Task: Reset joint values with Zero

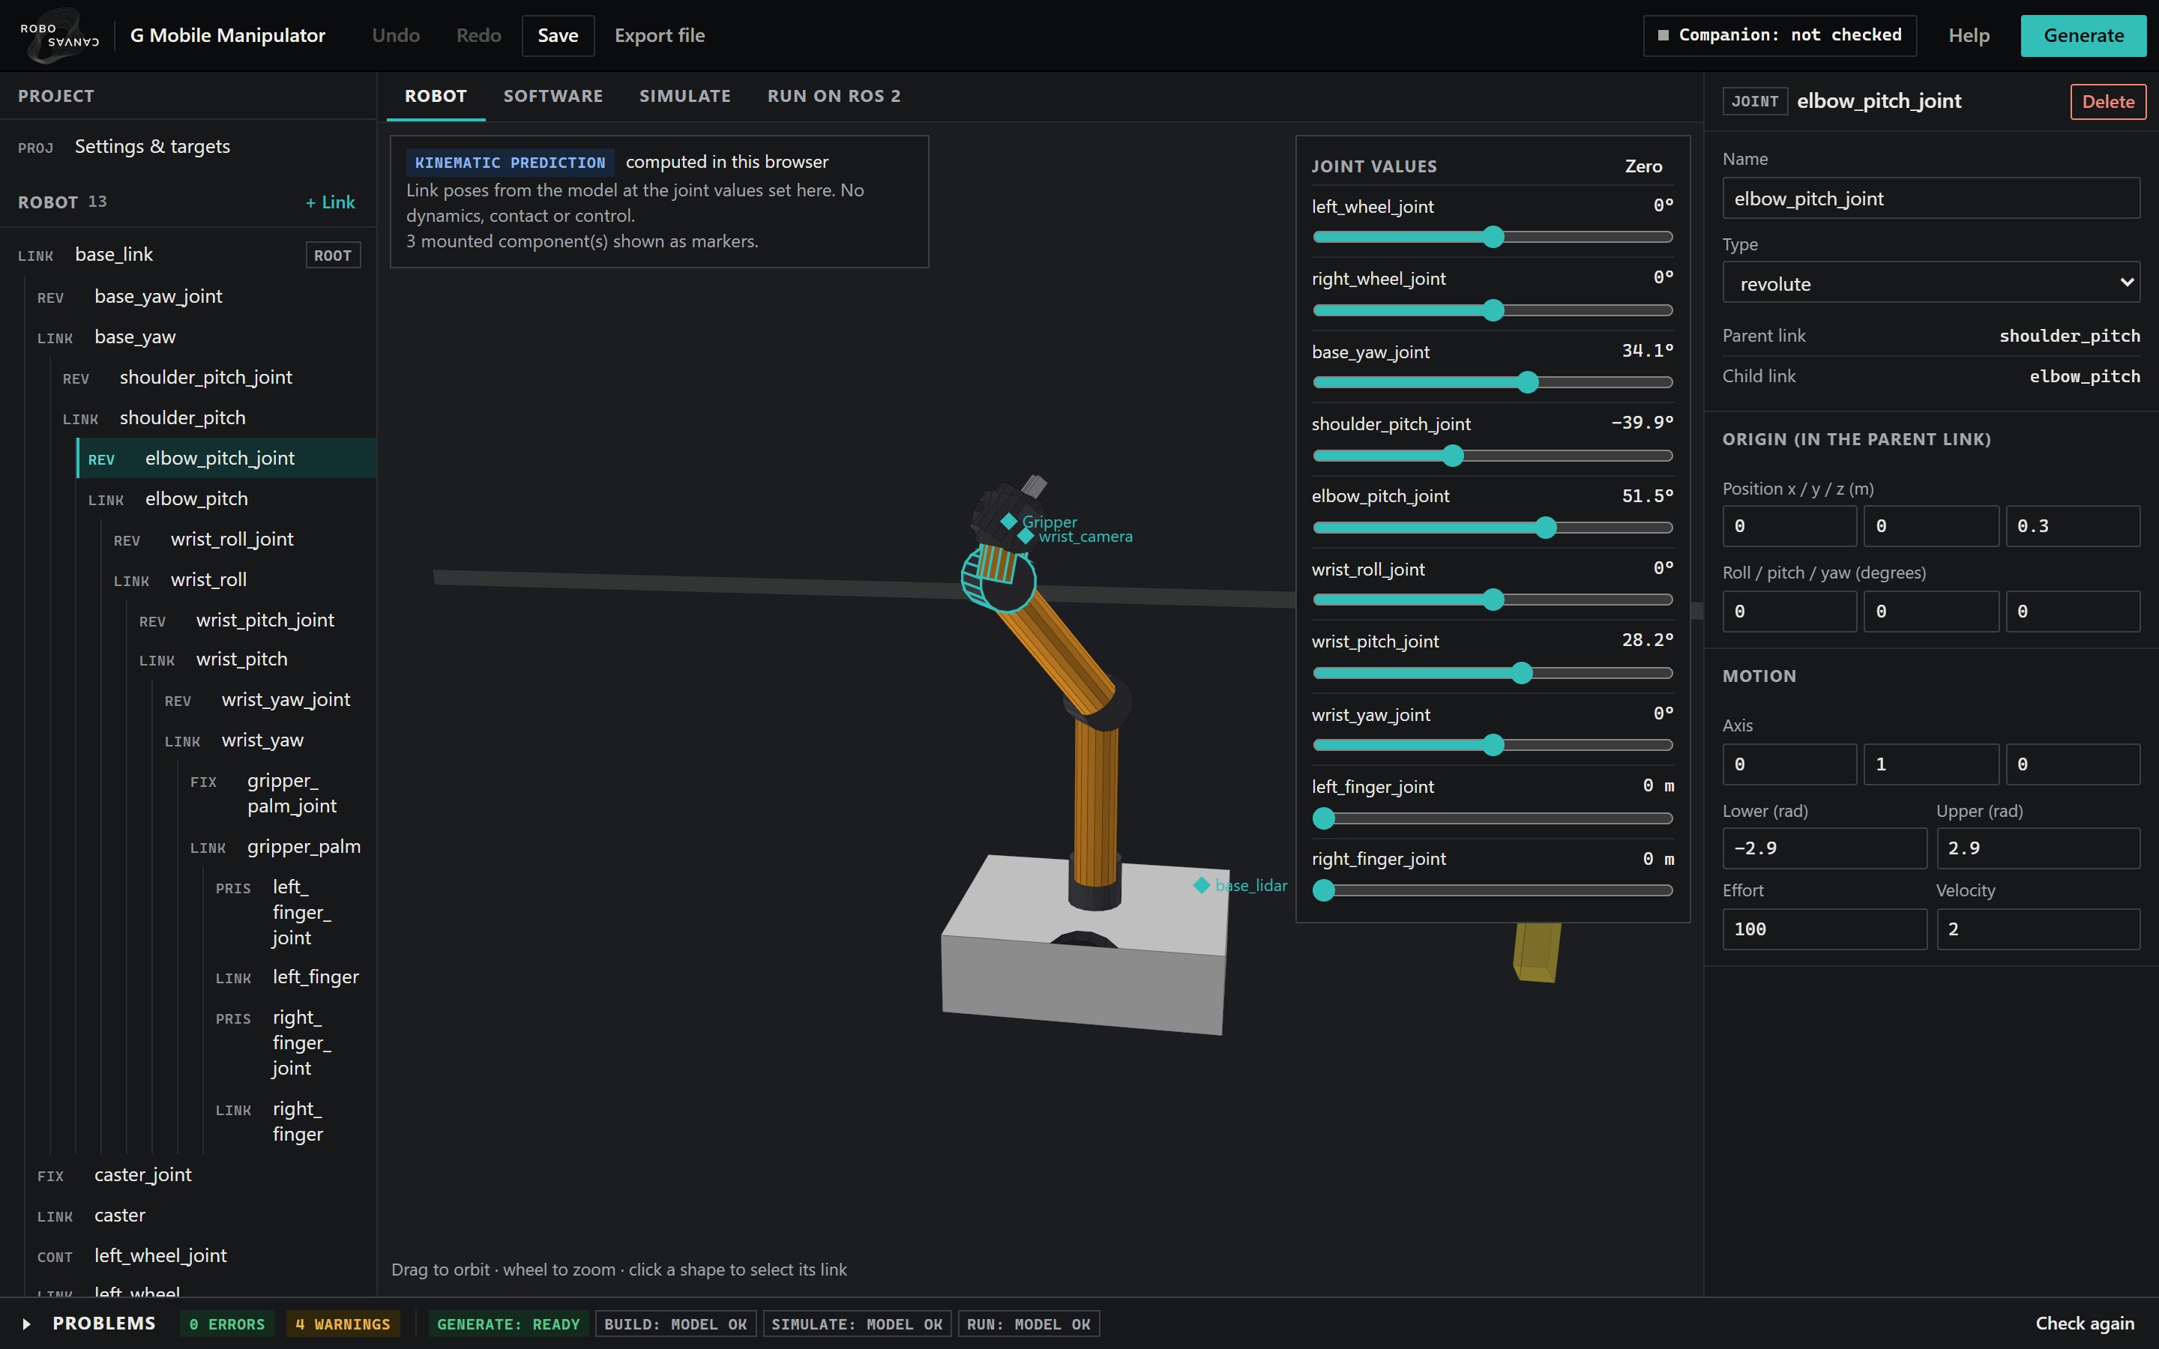Action: click(x=1643, y=167)
